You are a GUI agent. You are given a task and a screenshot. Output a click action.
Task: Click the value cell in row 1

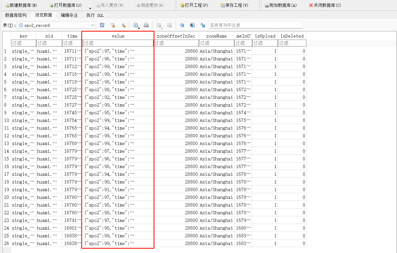tap(118, 51)
